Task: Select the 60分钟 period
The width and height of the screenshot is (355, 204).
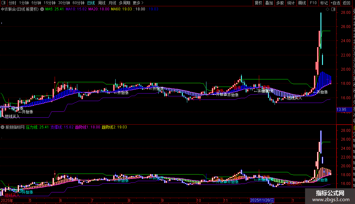Action: [x=79, y=3]
